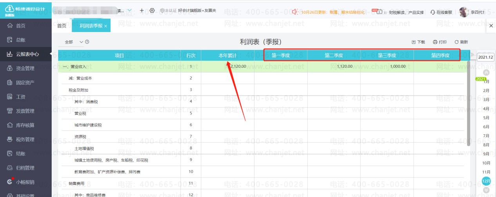Image resolution: width=496 pixels, height=197 pixels.
Task: Open the account set switcher dropdown arrow
Action: click(130, 11)
